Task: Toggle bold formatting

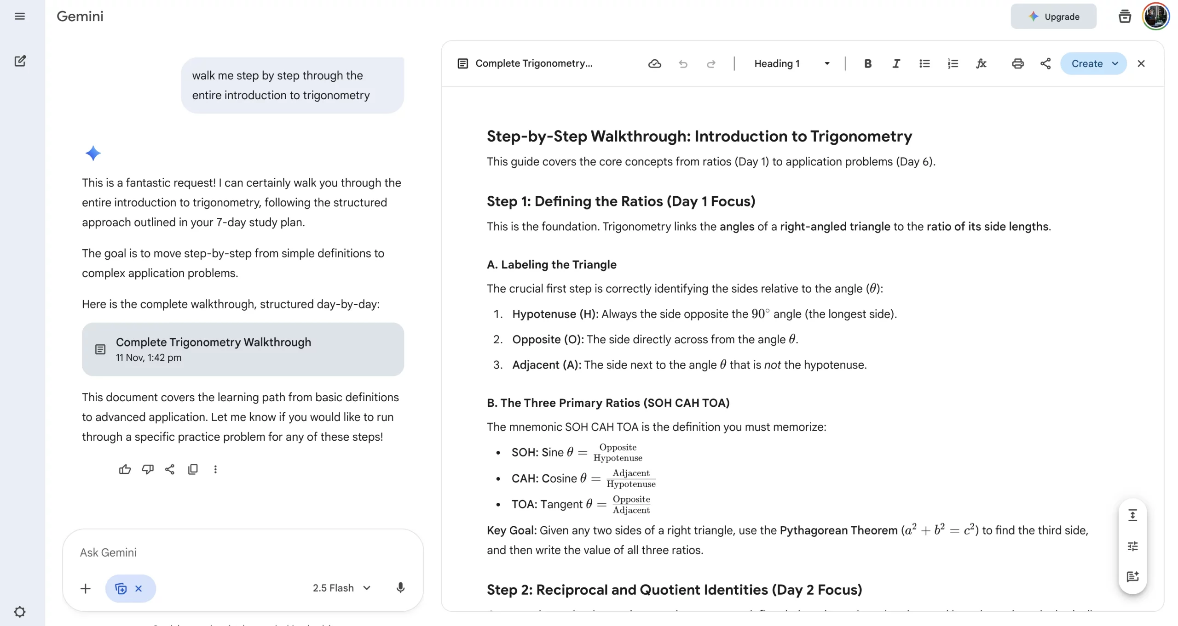Action: pyautogui.click(x=867, y=63)
